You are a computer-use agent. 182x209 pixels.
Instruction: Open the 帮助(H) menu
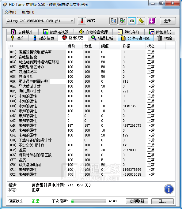click(x=28, y=12)
